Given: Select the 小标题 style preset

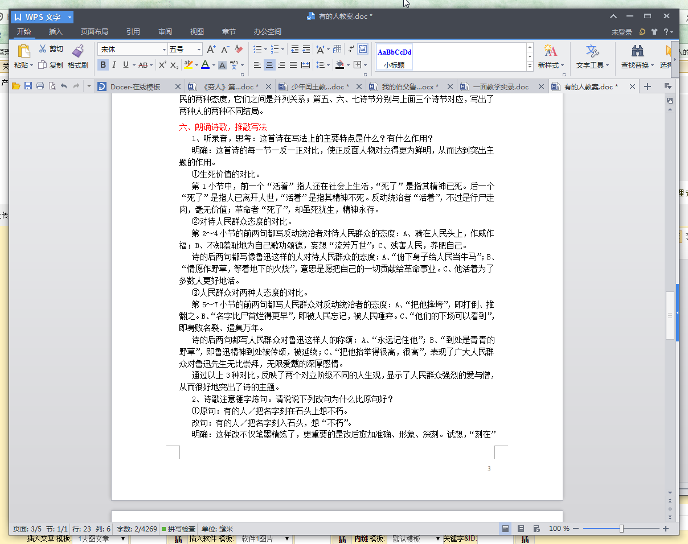Looking at the screenshot, I should click(x=394, y=57).
